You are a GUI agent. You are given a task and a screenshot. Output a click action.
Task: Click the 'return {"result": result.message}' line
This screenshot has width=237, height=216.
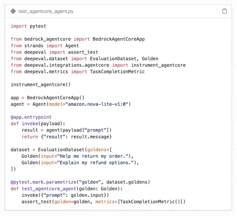67,137
